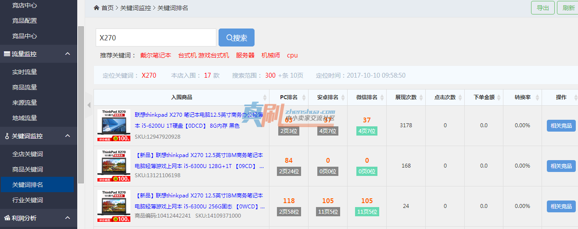The image size is (578, 229).
Task: Click the 利润分析 section icon
Action: pyautogui.click(x=7, y=218)
